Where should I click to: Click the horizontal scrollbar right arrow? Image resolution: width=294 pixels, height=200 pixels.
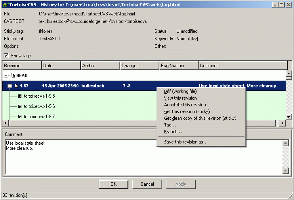pyautogui.click(x=283, y=123)
